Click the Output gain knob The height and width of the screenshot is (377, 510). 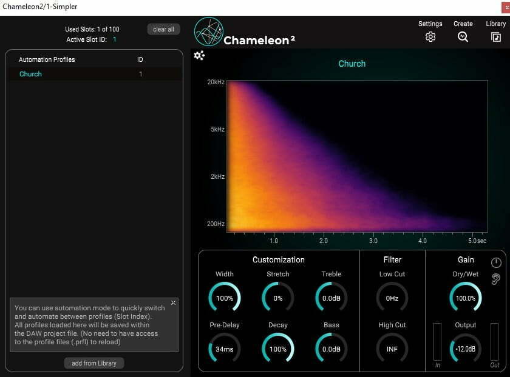click(x=466, y=349)
